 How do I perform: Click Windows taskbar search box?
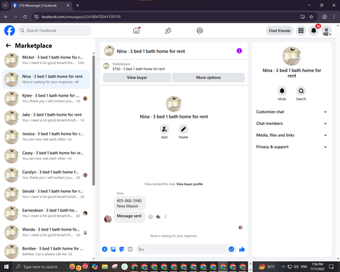40,267
